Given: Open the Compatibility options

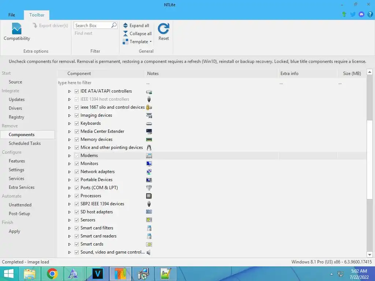Looking at the screenshot, I should (16, 32).
